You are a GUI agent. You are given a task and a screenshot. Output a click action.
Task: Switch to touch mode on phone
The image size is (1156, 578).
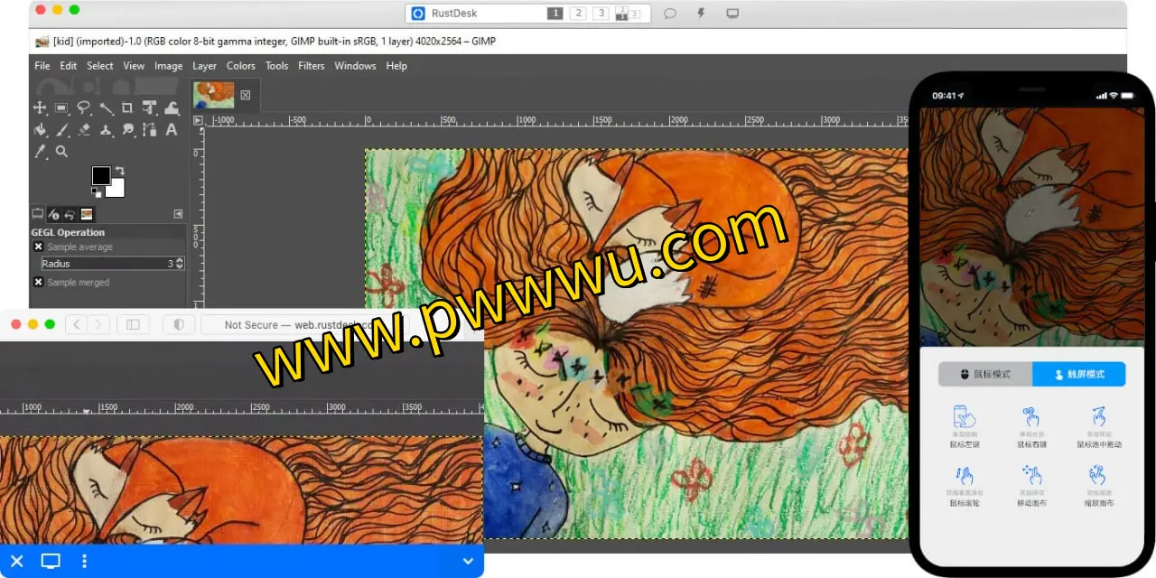point(1078,374)
